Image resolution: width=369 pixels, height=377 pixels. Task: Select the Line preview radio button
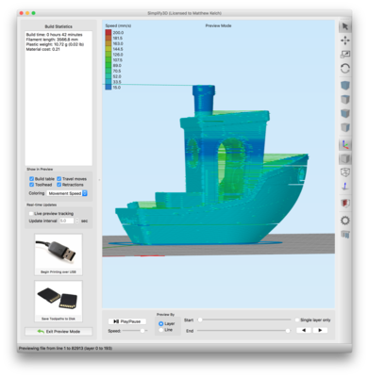(x=161, y=330)
